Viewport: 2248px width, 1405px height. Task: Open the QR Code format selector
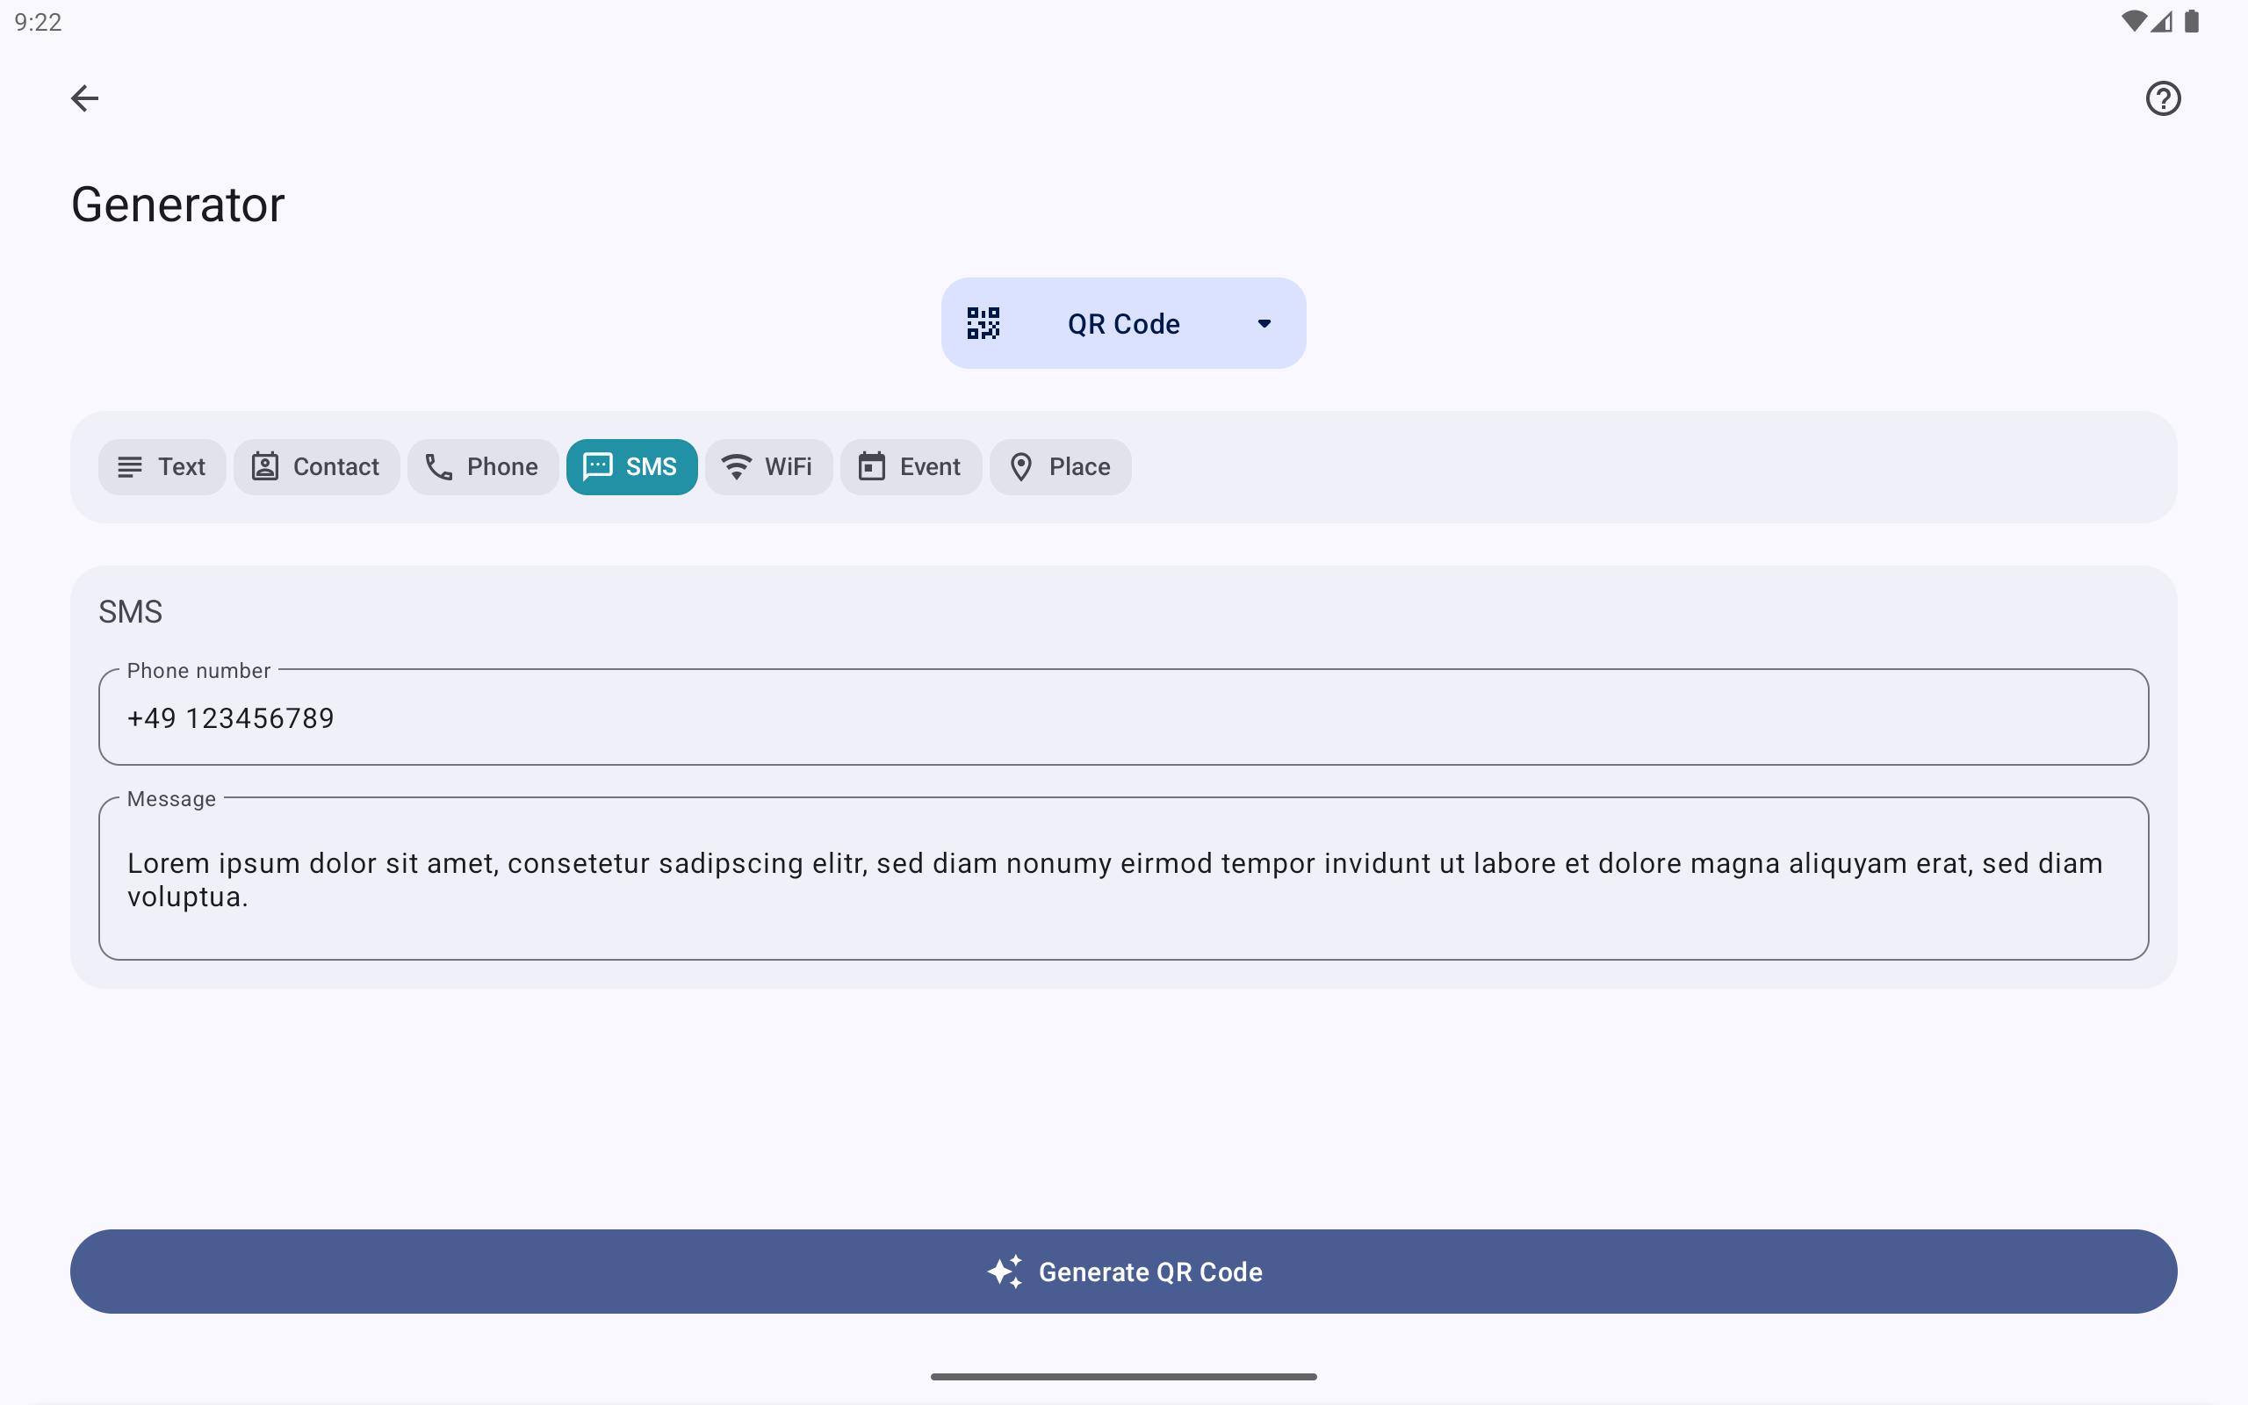pyautogui.click(x=1123, y=323)
